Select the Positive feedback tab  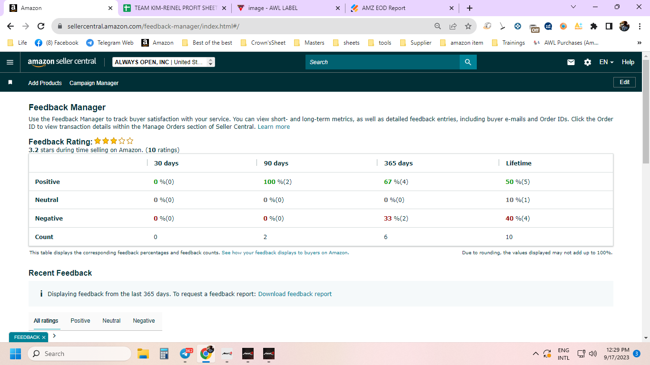(80, 321)
